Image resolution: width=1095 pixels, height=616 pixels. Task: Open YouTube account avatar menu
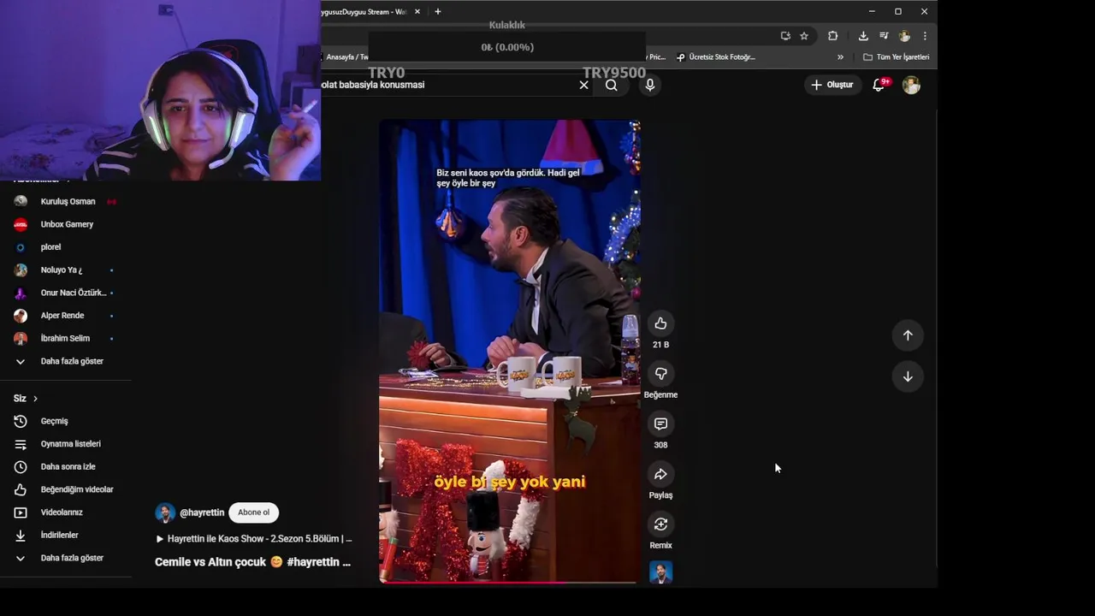point(911,85)
